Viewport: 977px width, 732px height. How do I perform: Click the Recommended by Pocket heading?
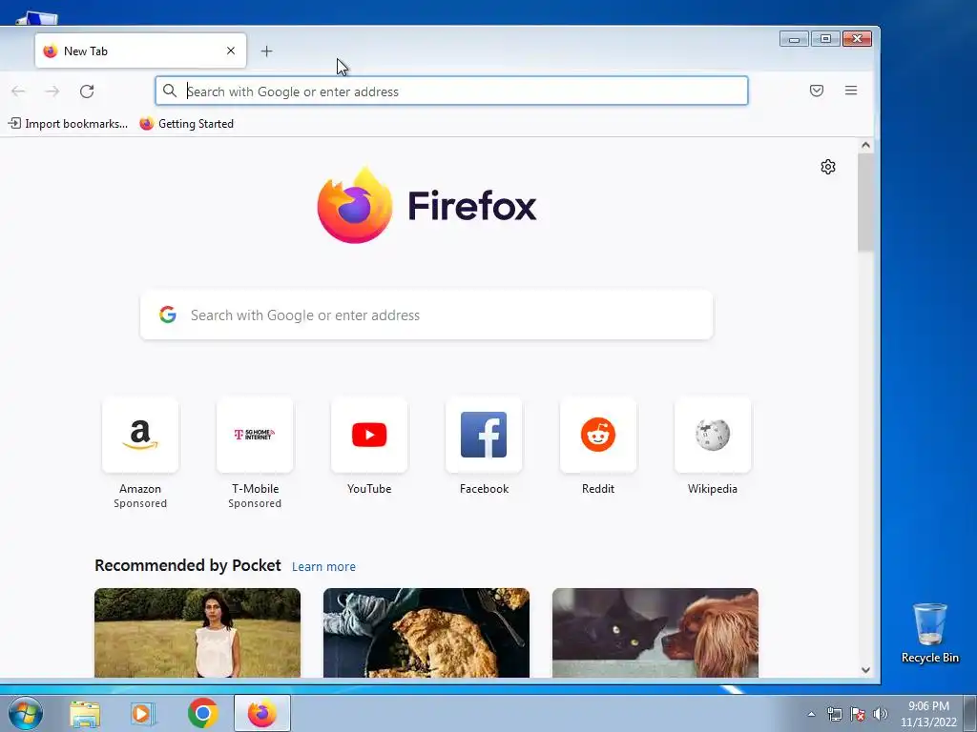point(188,565)
